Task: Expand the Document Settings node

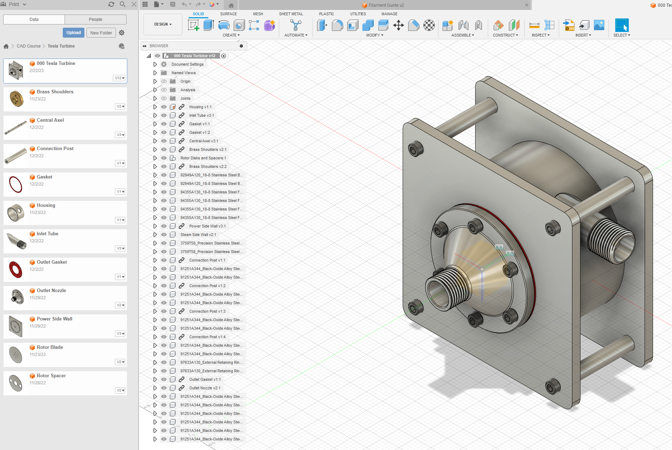Action: 155,64
